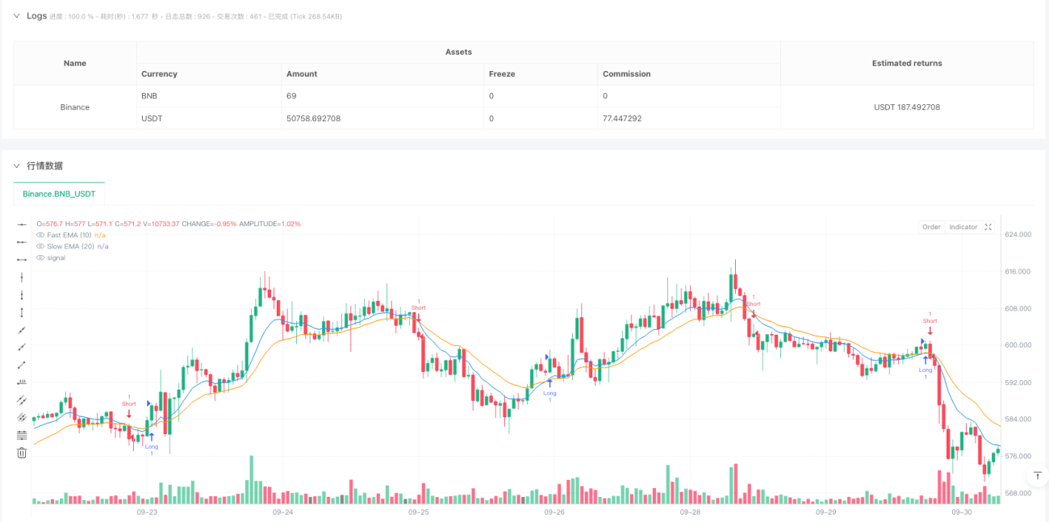The height and width of the screenshot is (522, 1049).
Task: Click the Order button on chart
Action: coord(931,228)
